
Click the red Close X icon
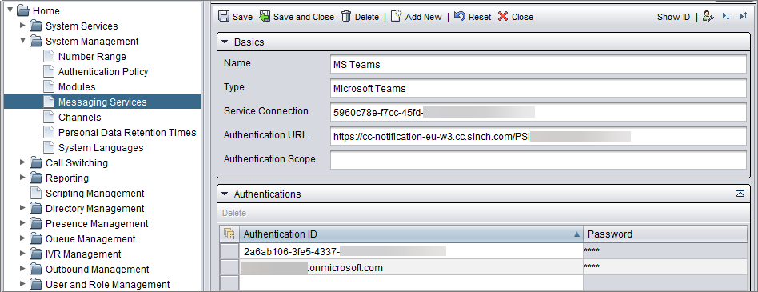[x=503, y=17]
